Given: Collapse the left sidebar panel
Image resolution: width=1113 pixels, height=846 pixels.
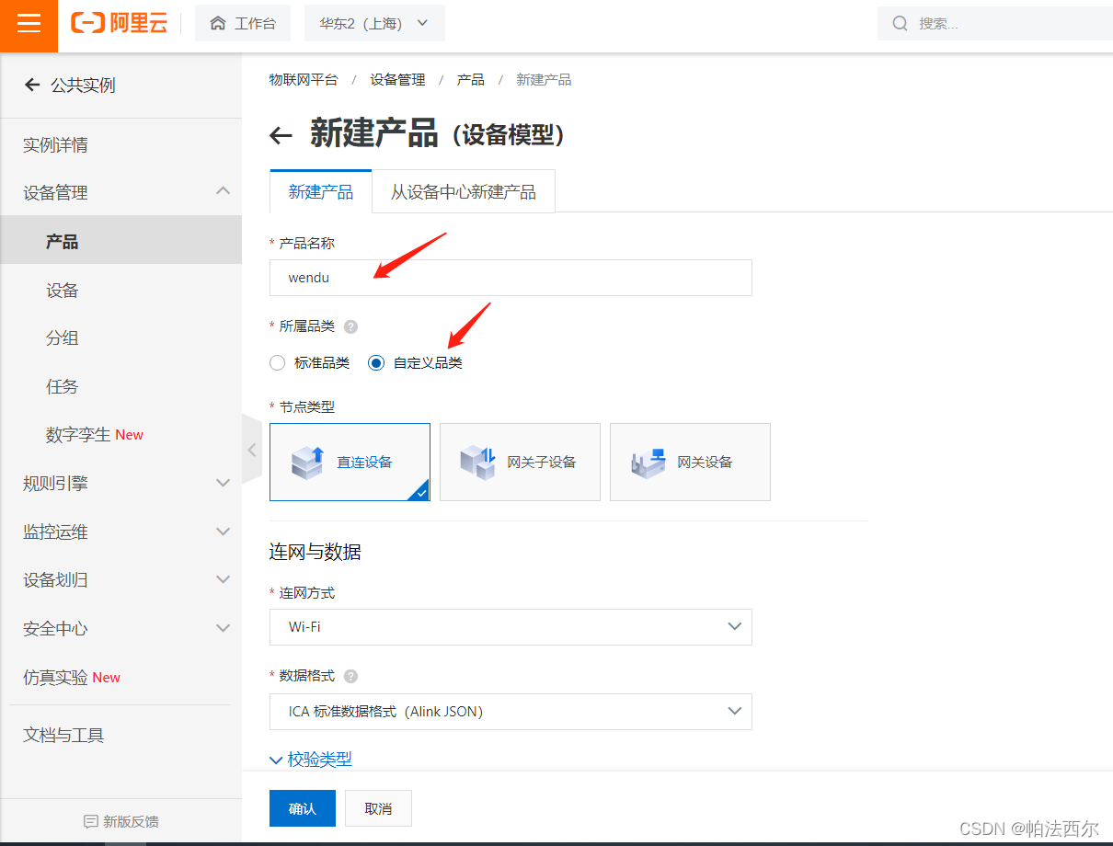Looking at the screenshot, I should pos(251,449).
